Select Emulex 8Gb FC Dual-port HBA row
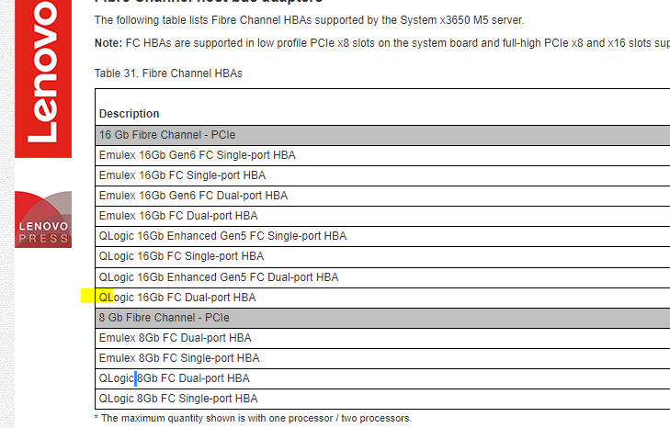Screen dimensions: 670x428 click(175, 338)
